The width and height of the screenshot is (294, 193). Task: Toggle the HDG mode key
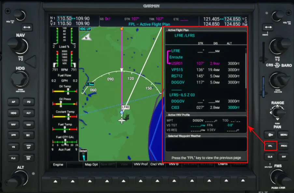tap(13, 113)
